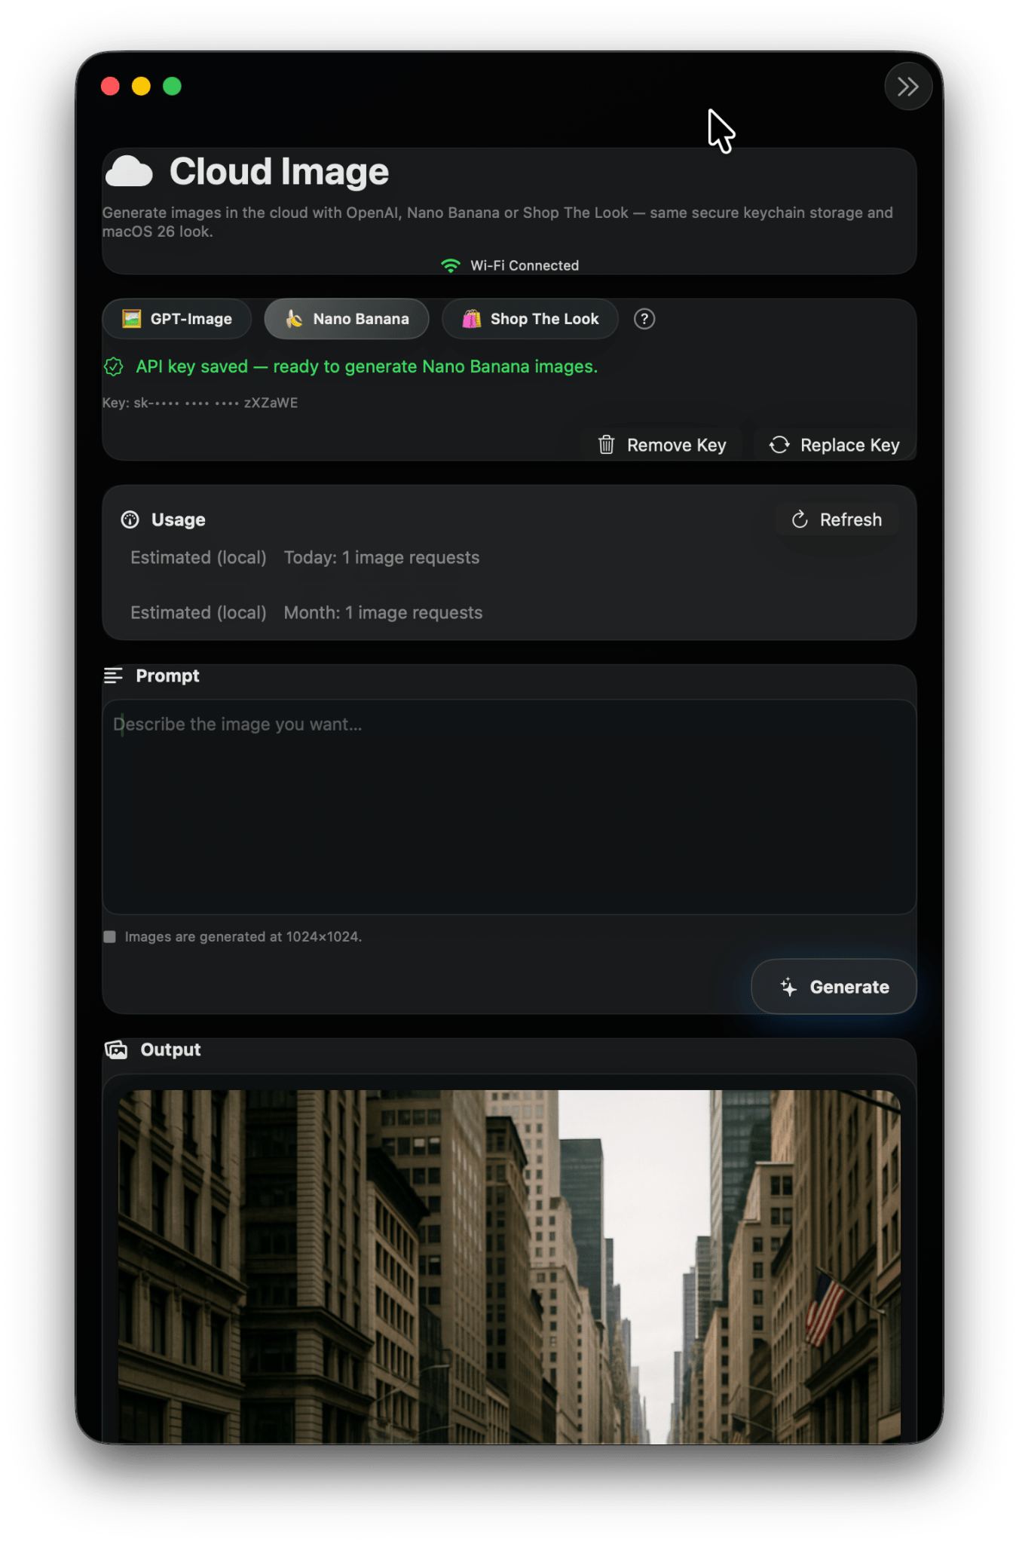Open the Shop The Look tab
This screenshot has width=1019, height=1544.
click(530, 319)
